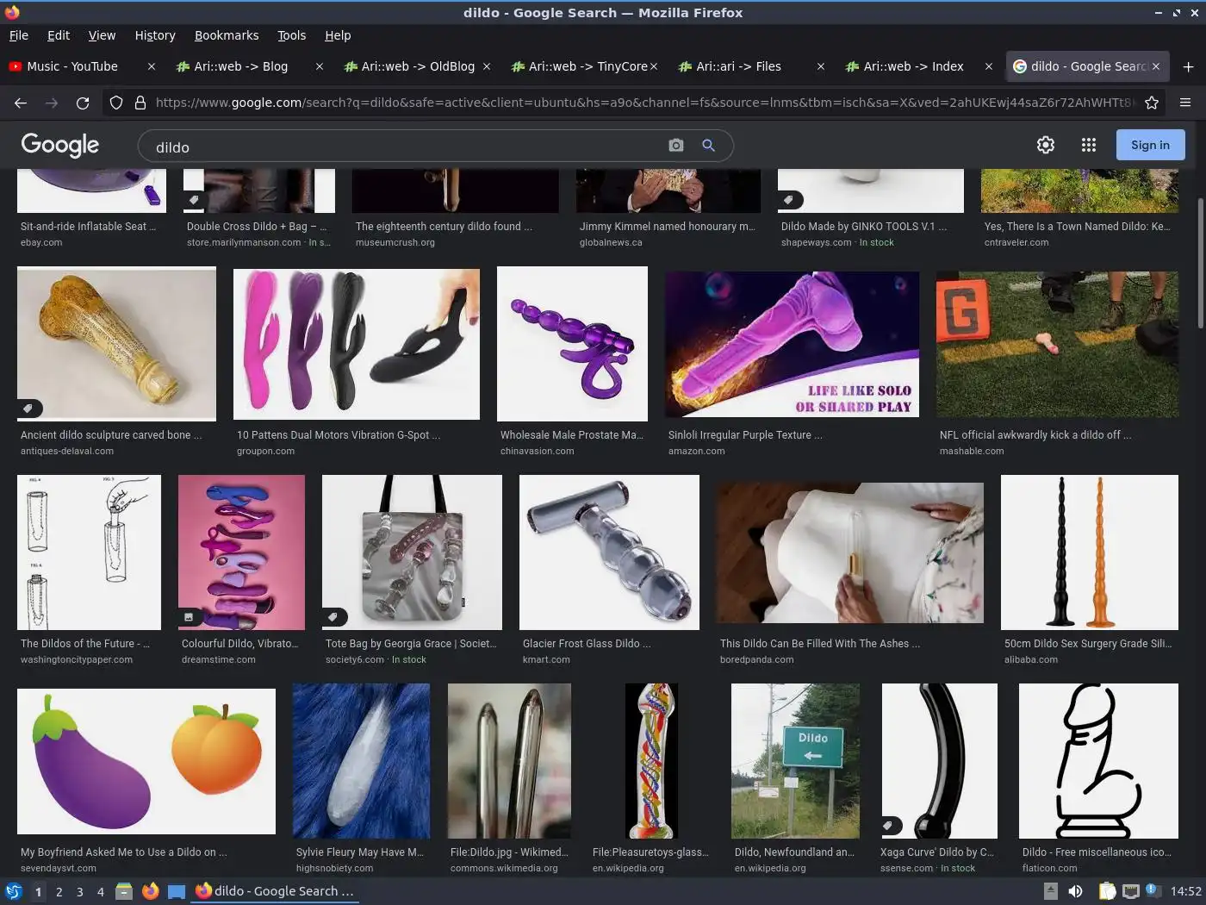
Task: Open clipboard manager tray icon
Action: click(x=1108, y=891)
